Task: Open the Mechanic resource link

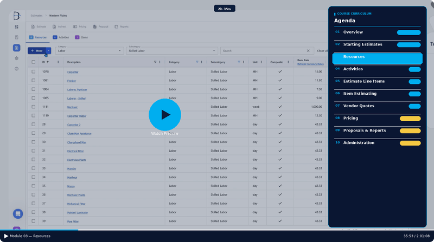Action: coord(72,107)
